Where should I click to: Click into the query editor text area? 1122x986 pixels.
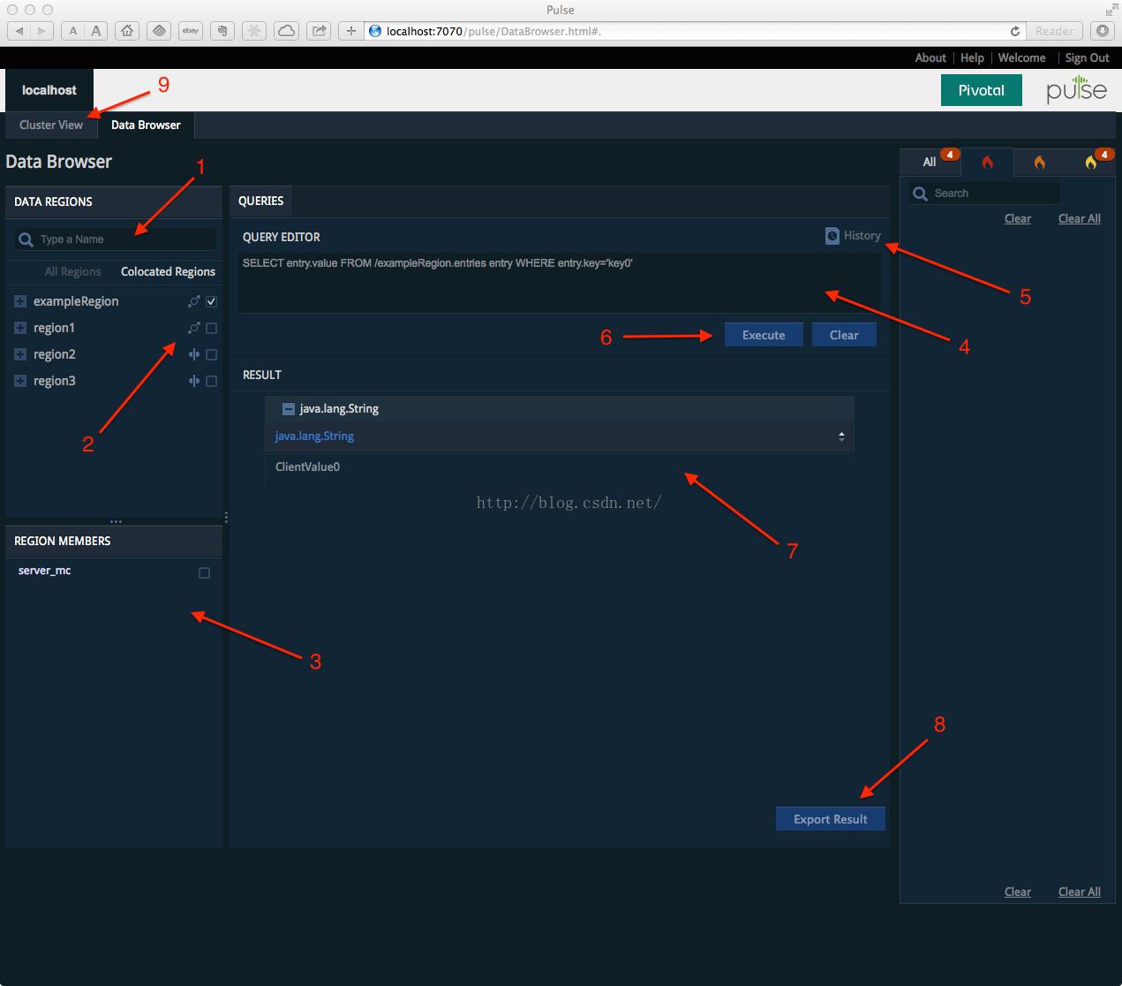click(x=560, y=283)
